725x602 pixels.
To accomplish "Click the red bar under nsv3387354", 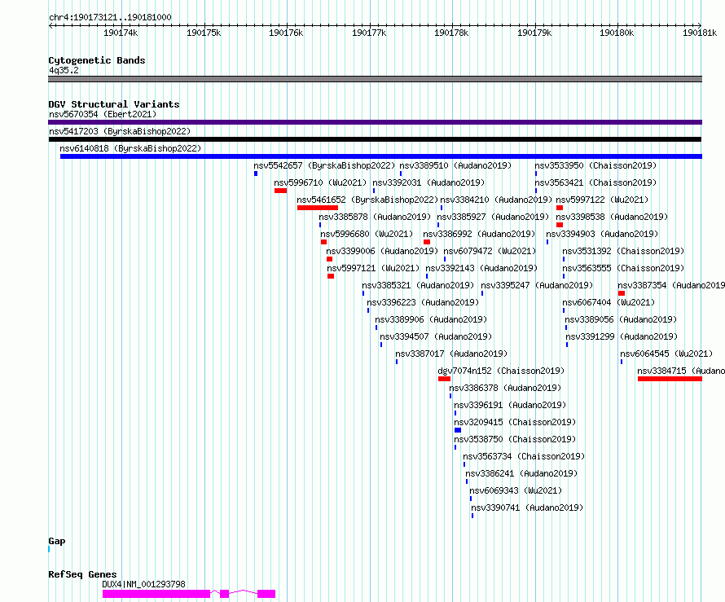I will click(x=622, y=293).
